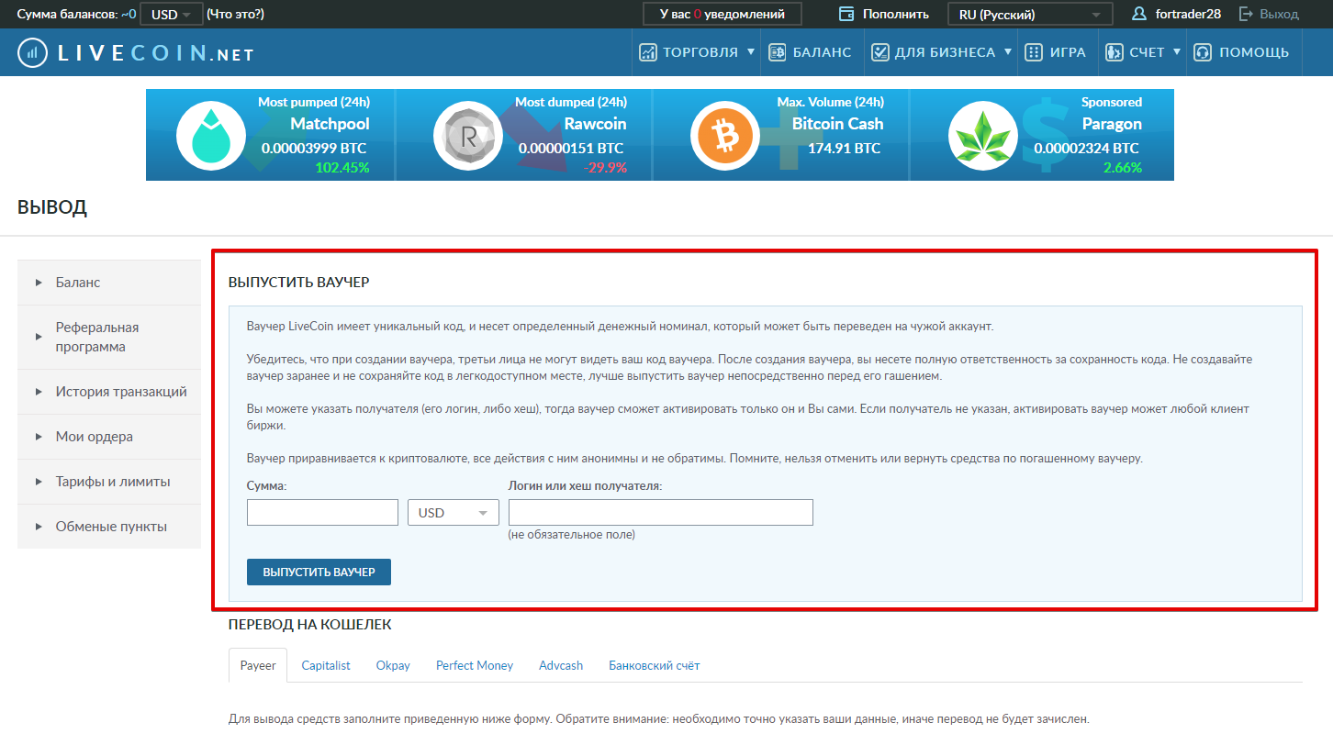Click the Выпустить ваучер button
The width and height of the screenshot is (1333, 756).
coord(319,572)
